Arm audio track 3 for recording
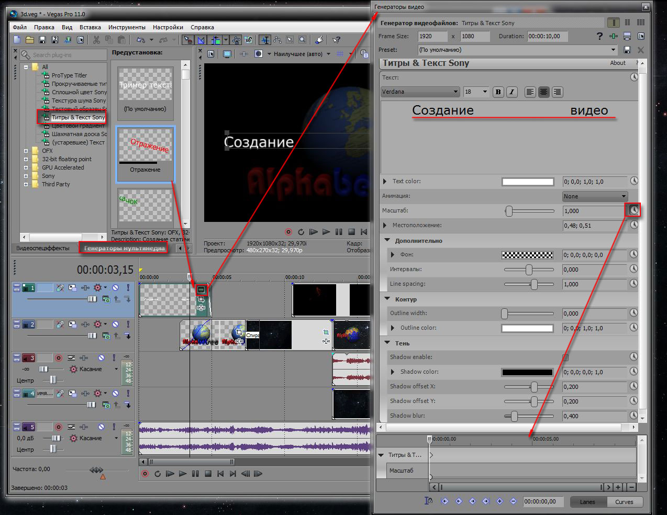 click(x=59, y=358)
